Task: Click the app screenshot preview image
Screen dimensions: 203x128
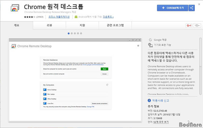Action: [x=75, y=80]
